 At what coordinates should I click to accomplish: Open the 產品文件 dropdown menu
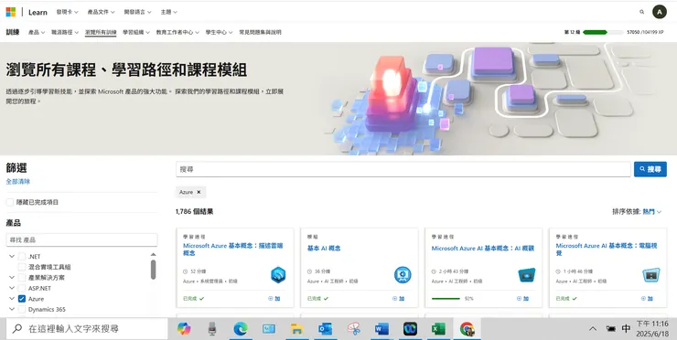click(x=101, y=12)
